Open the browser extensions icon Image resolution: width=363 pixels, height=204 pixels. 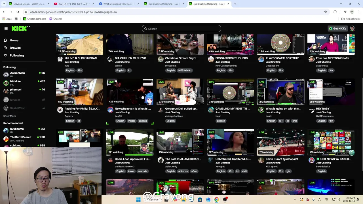point(335,12)
